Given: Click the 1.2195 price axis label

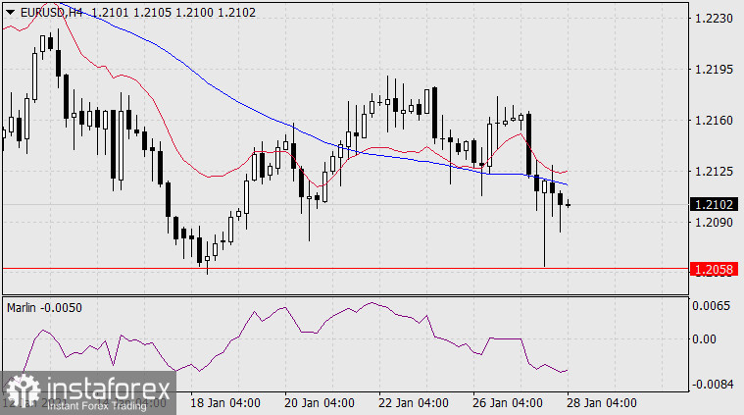Looking at the screenshot, I should tap(714, 70).
